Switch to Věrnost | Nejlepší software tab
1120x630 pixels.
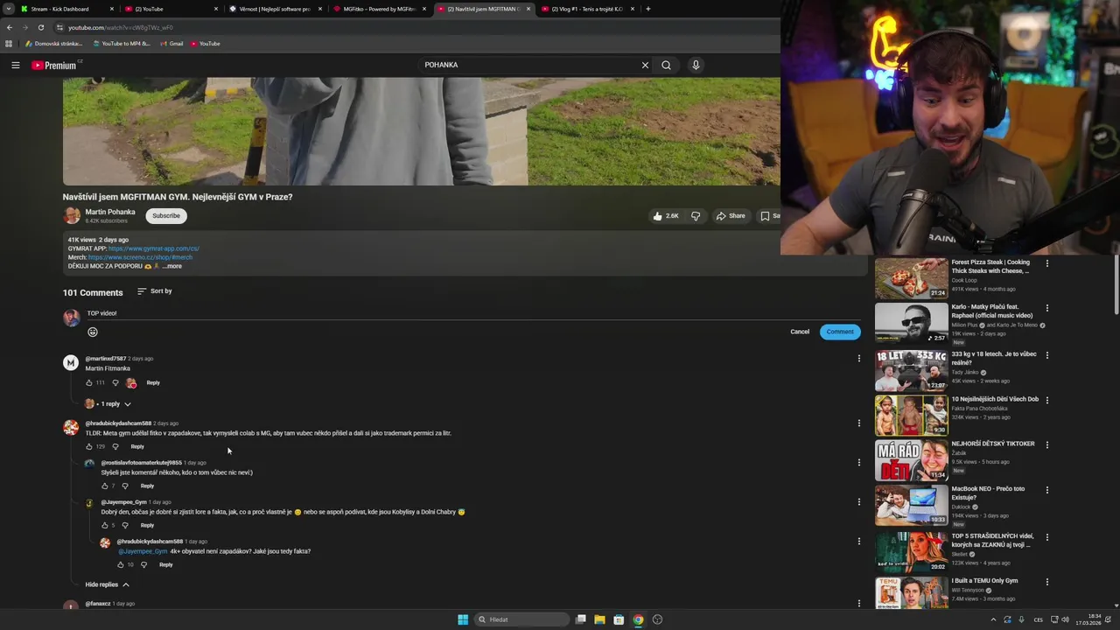click(275, 9)
